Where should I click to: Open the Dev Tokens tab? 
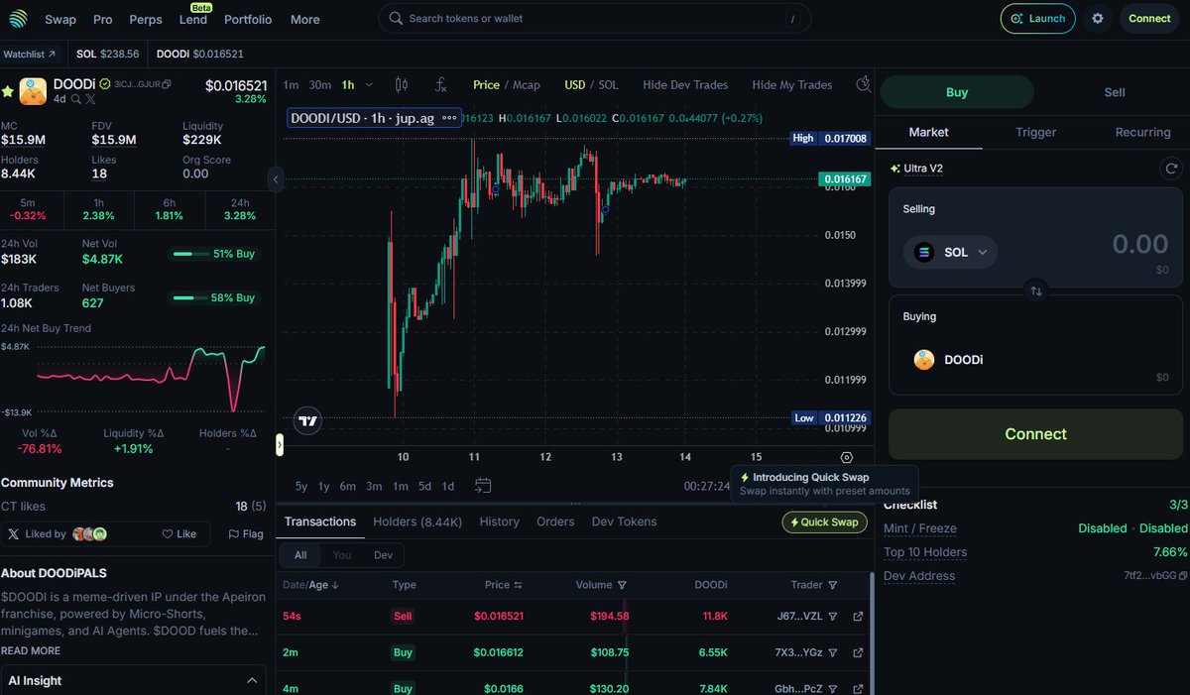(624, 521)
